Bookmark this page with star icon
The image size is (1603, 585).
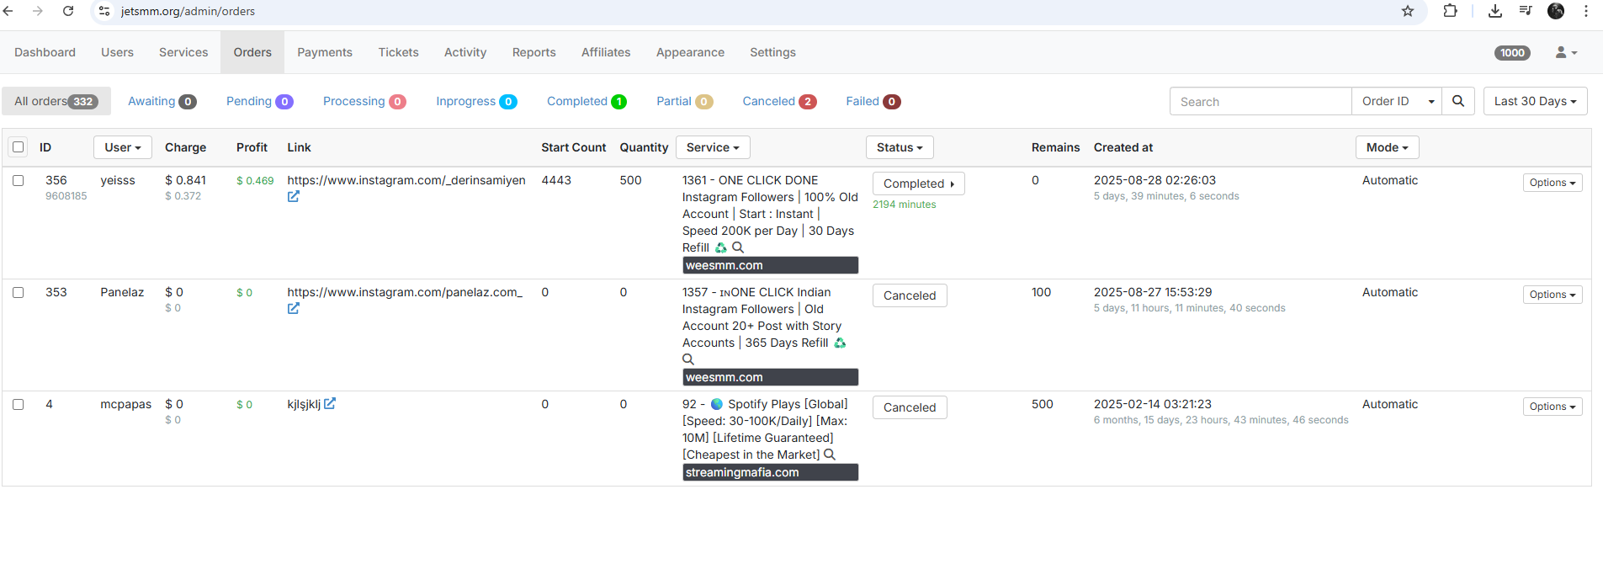click(x=1408, y=11)
